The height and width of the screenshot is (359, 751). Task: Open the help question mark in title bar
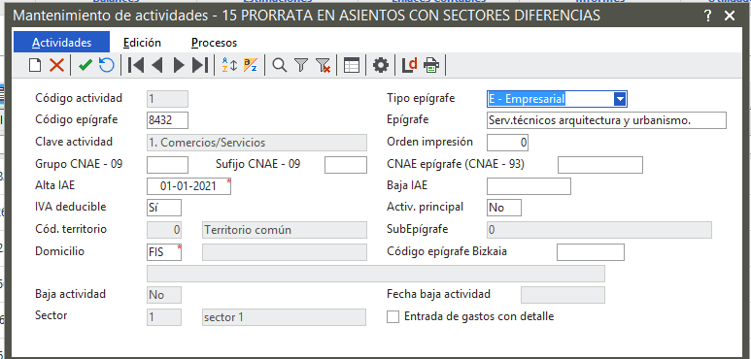708,16
